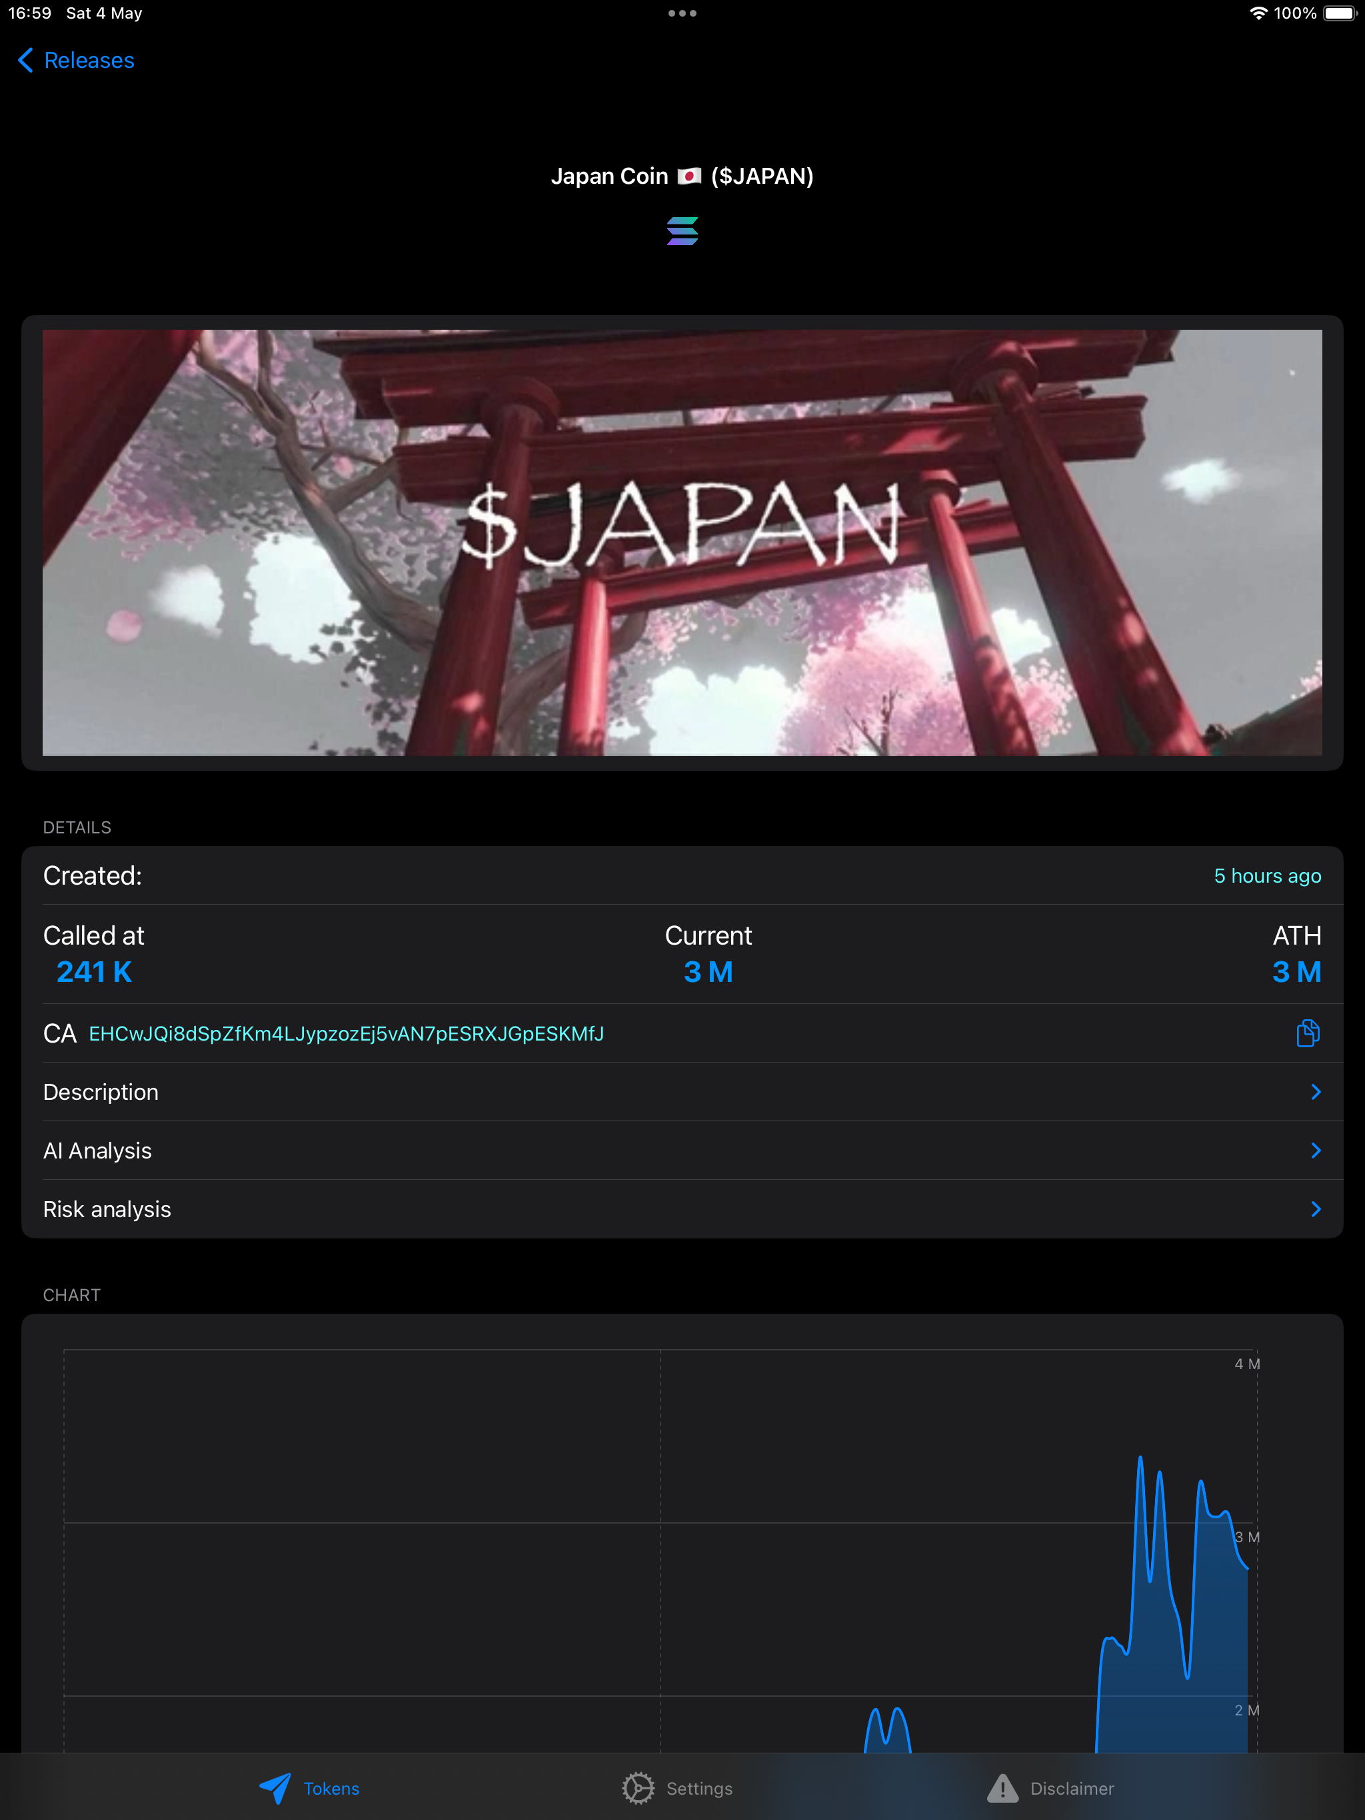Screen dimensions: 1365x1820
Task: Tap the Disclaimer warning triangle icon
Action: tap(1003, 1788)
